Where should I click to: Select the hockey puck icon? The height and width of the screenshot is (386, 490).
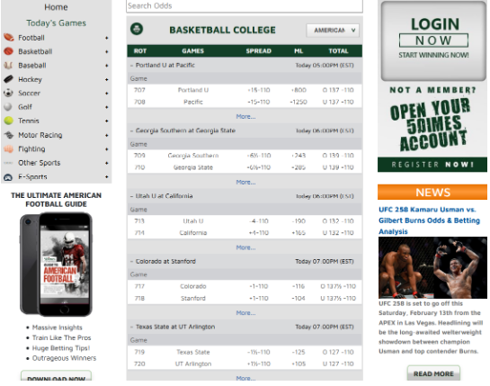point(8,79)
